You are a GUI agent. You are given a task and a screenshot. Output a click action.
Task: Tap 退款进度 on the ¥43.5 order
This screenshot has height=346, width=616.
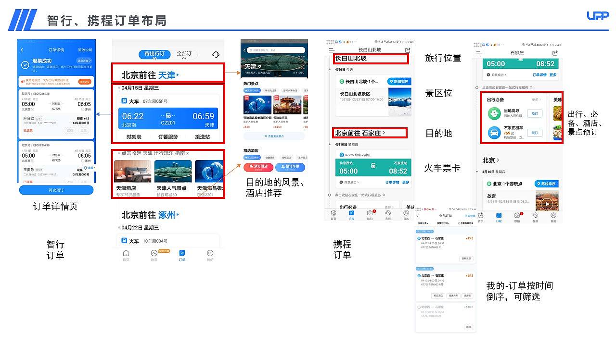click(x=467, y=259)
